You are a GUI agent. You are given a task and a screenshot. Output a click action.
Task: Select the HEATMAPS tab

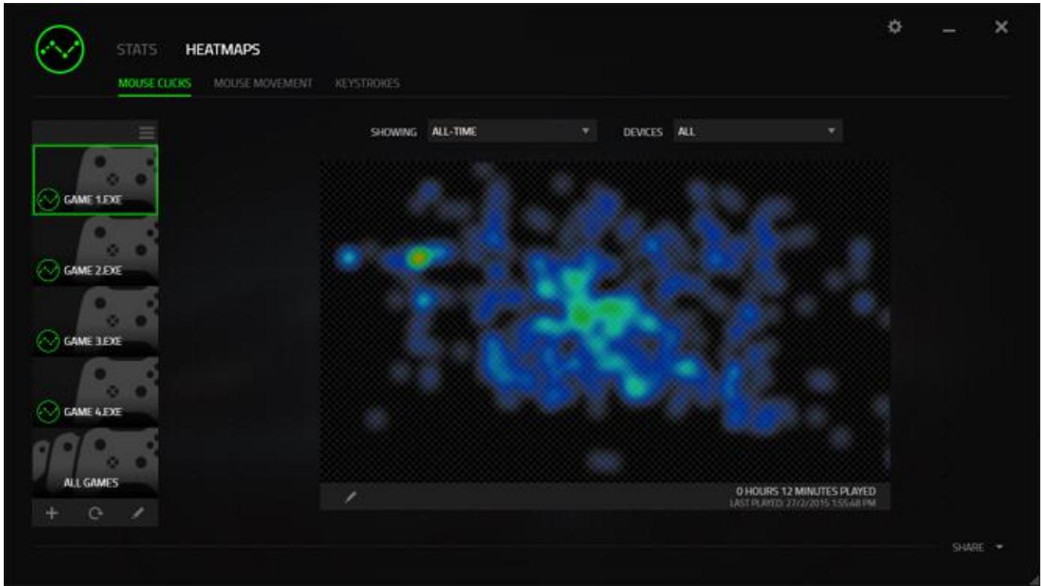[x=222, y=50]
